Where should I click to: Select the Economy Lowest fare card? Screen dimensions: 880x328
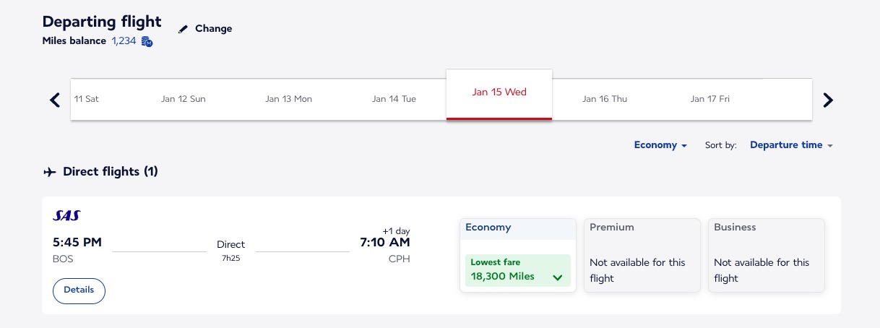click(518, 269)
